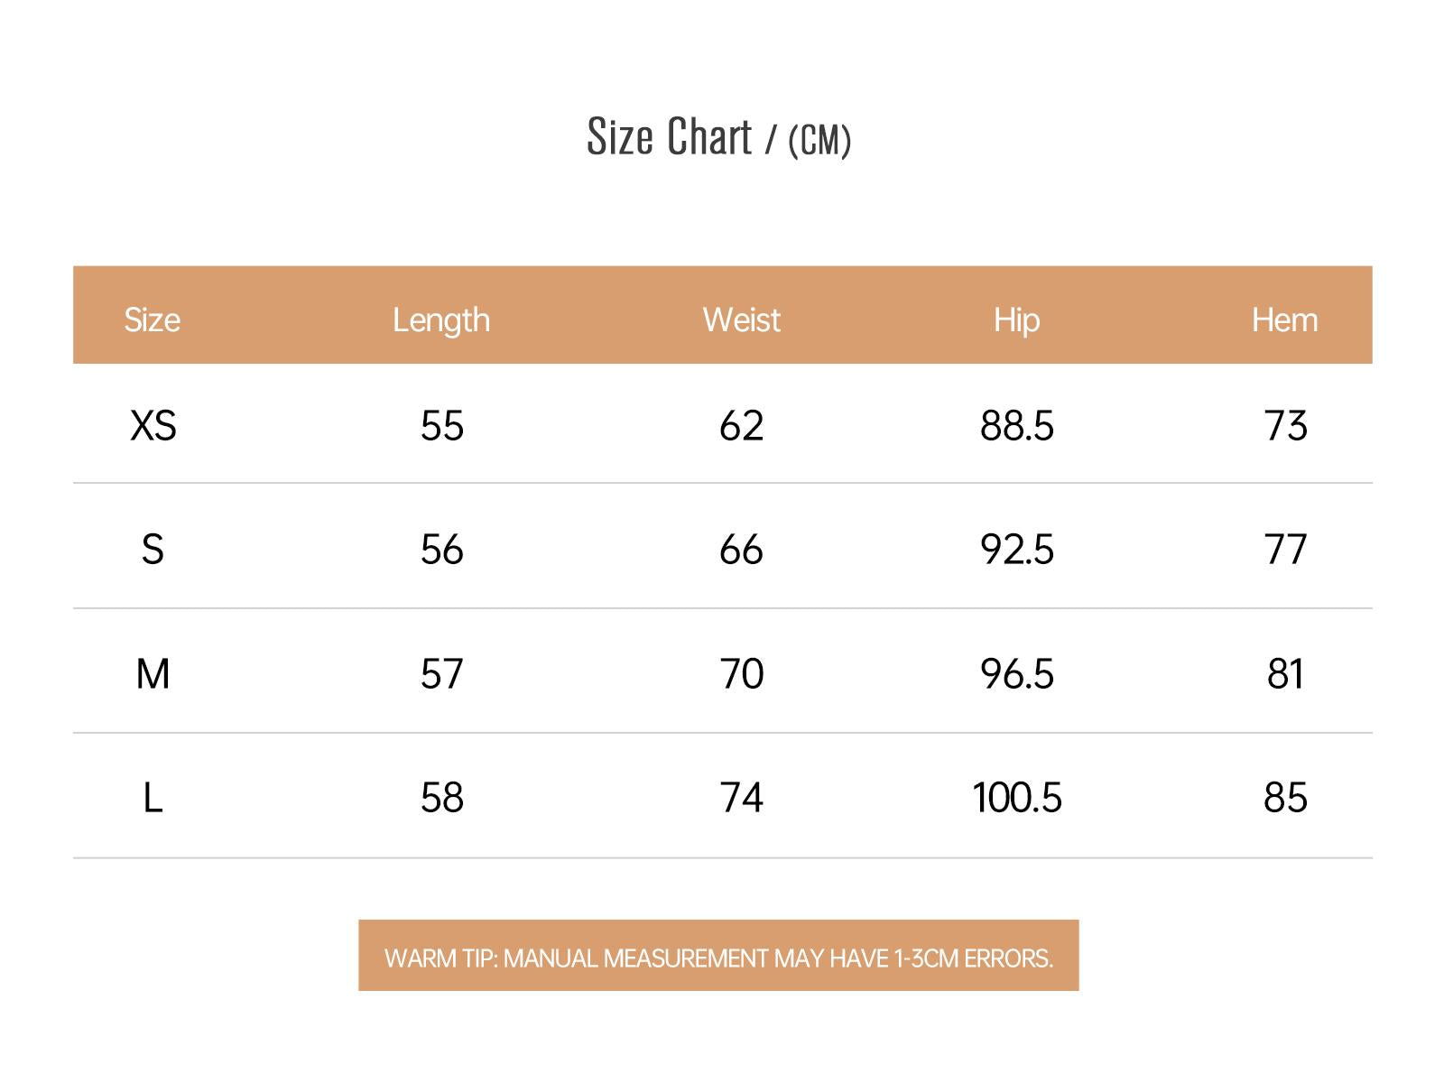
Task: Select the Size column header
Action: pos(152,319)
